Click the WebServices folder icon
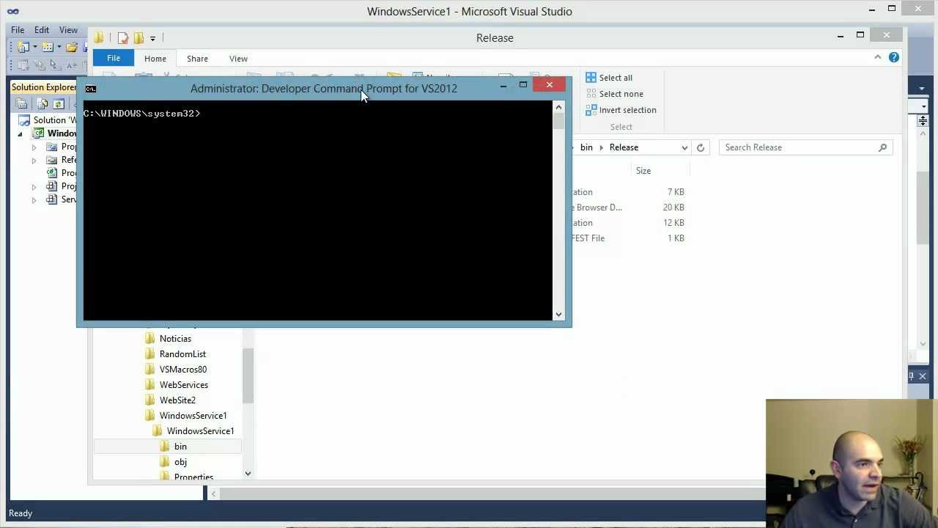 (x=150, y=385)
